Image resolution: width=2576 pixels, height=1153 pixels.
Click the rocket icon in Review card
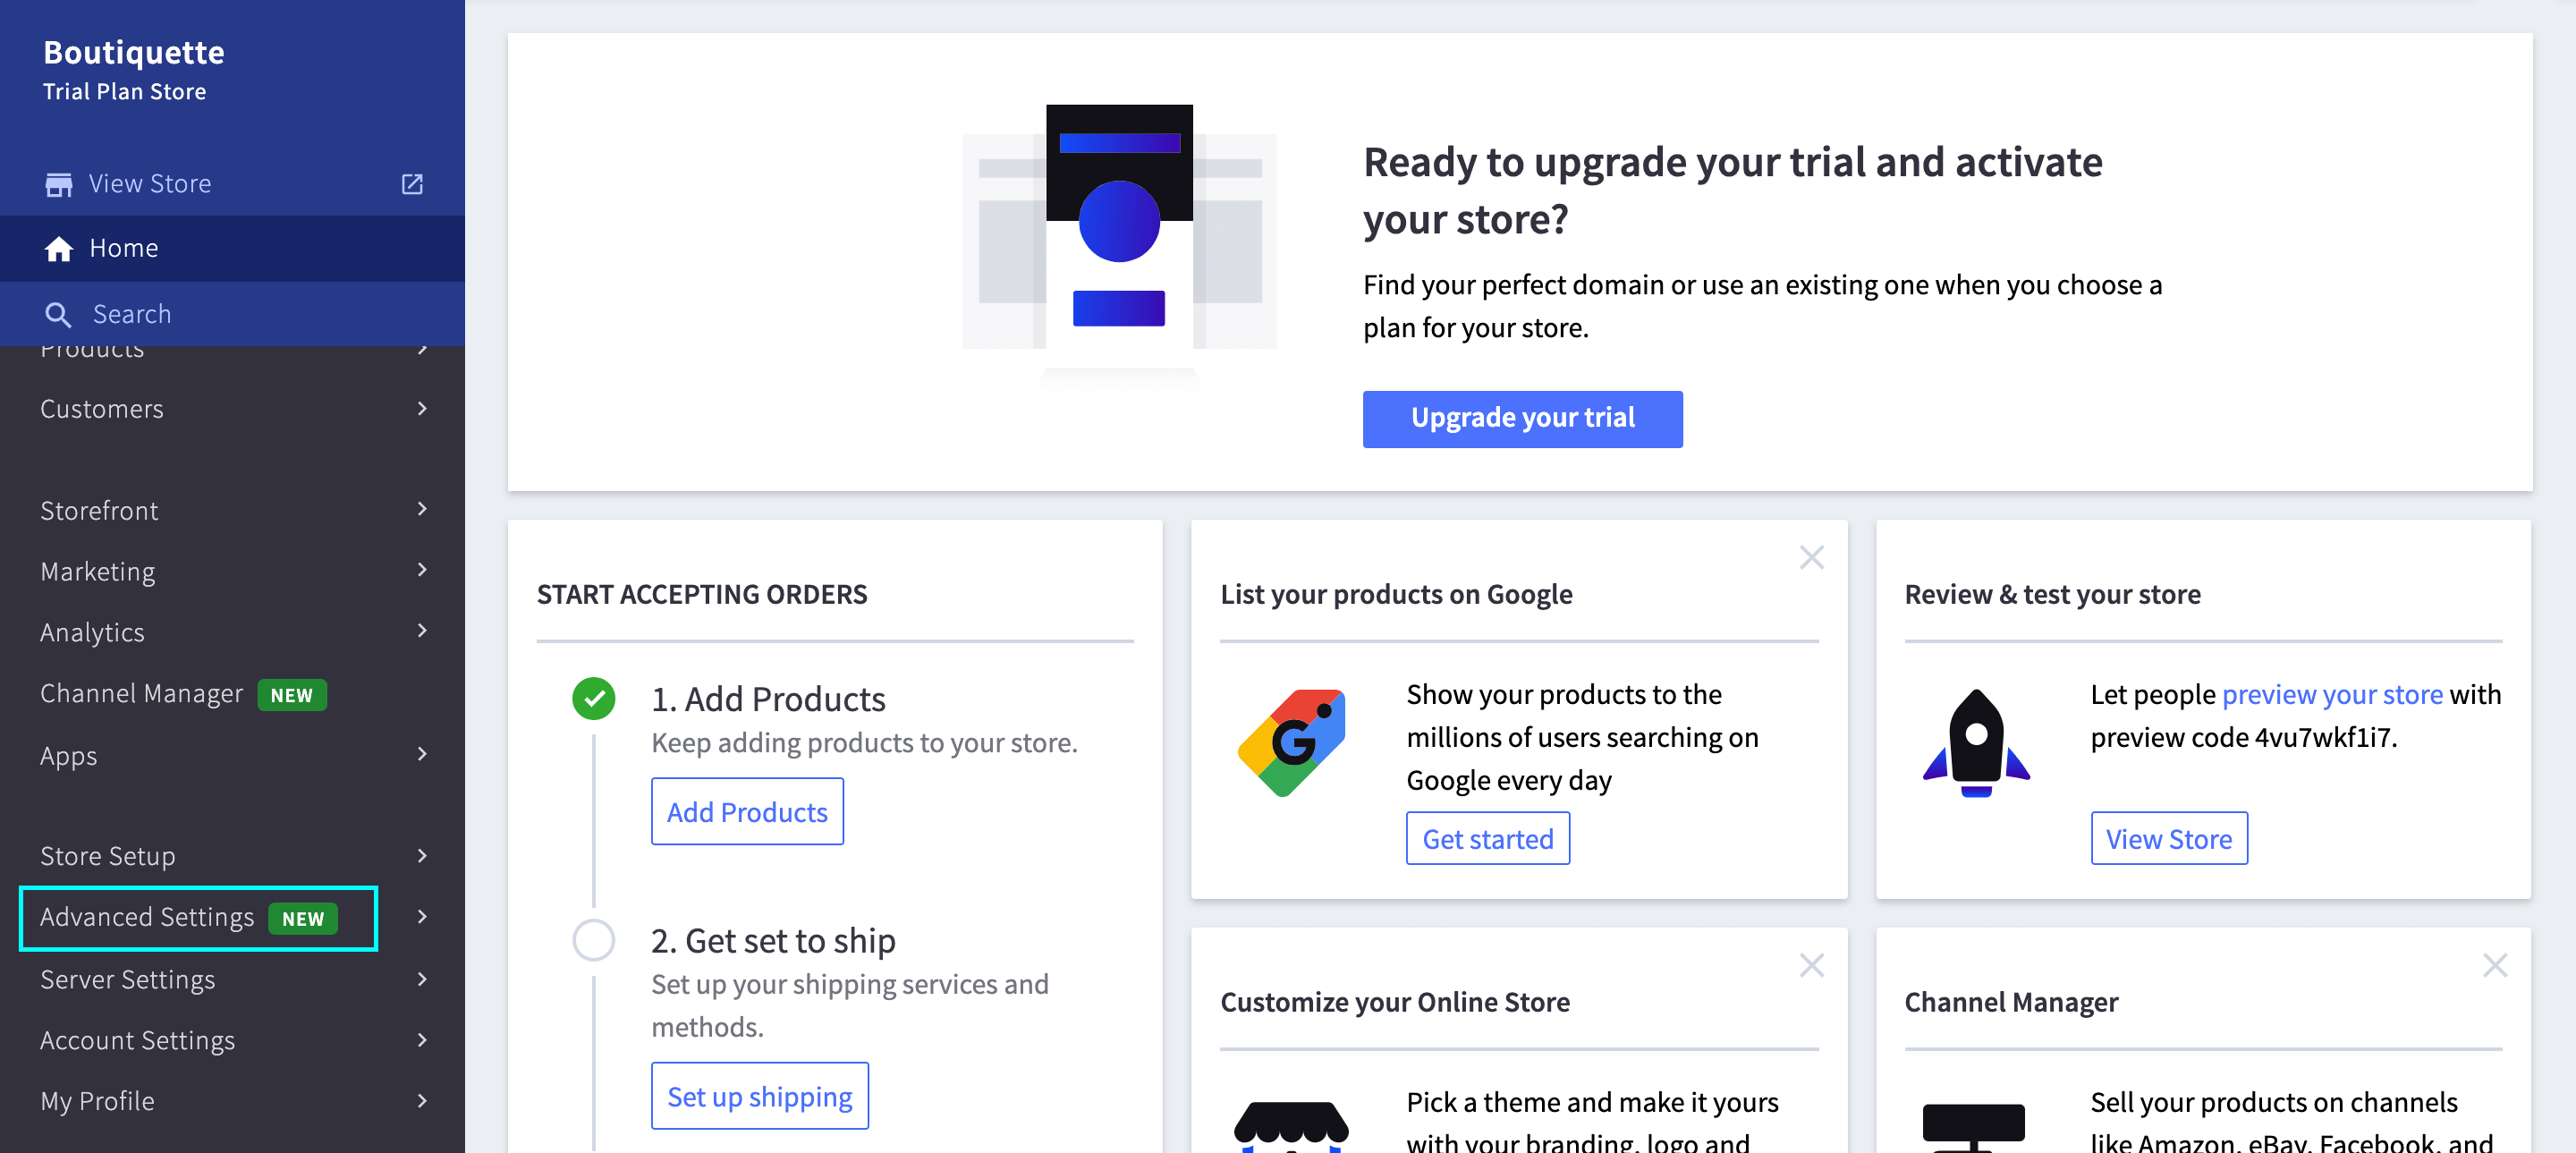pos(1976,742)
